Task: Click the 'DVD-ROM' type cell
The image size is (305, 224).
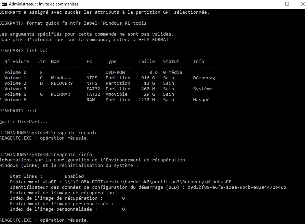Action: [x=115, y=72]
